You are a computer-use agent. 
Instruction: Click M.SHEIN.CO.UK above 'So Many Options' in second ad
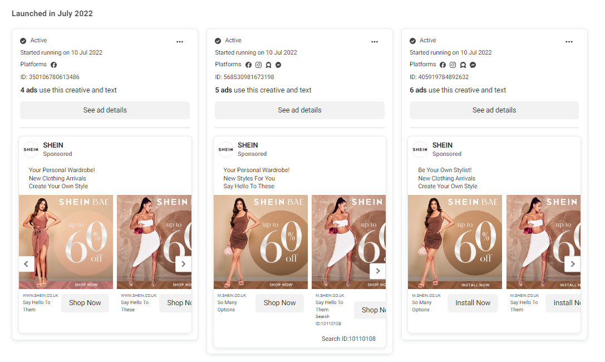click(x=232, y=296)
